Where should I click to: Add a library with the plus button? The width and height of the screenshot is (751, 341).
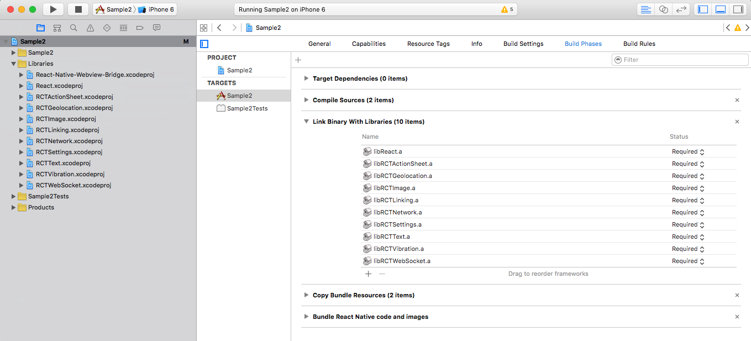coord(369,274)
